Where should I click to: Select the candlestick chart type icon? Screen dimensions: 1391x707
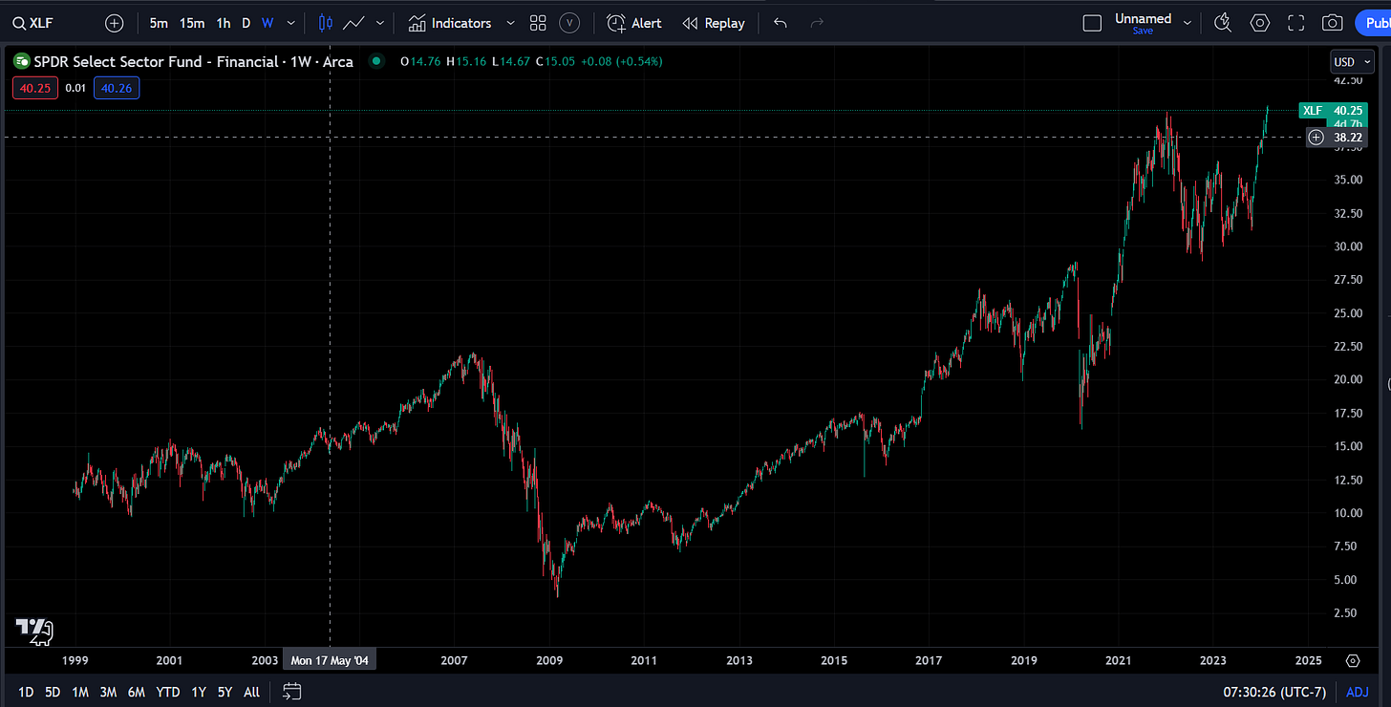pyautogui.click(x=325, y=23)
